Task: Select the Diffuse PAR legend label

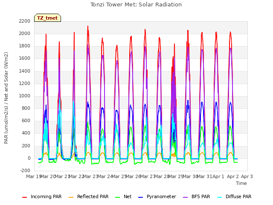Action: coord(238,196)
